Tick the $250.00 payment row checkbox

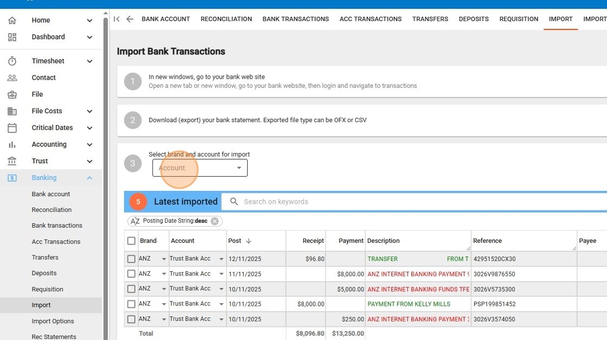pyautogui.click(x=131, y=319)
